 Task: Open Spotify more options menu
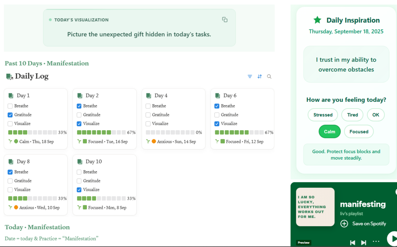click(376, 241)
